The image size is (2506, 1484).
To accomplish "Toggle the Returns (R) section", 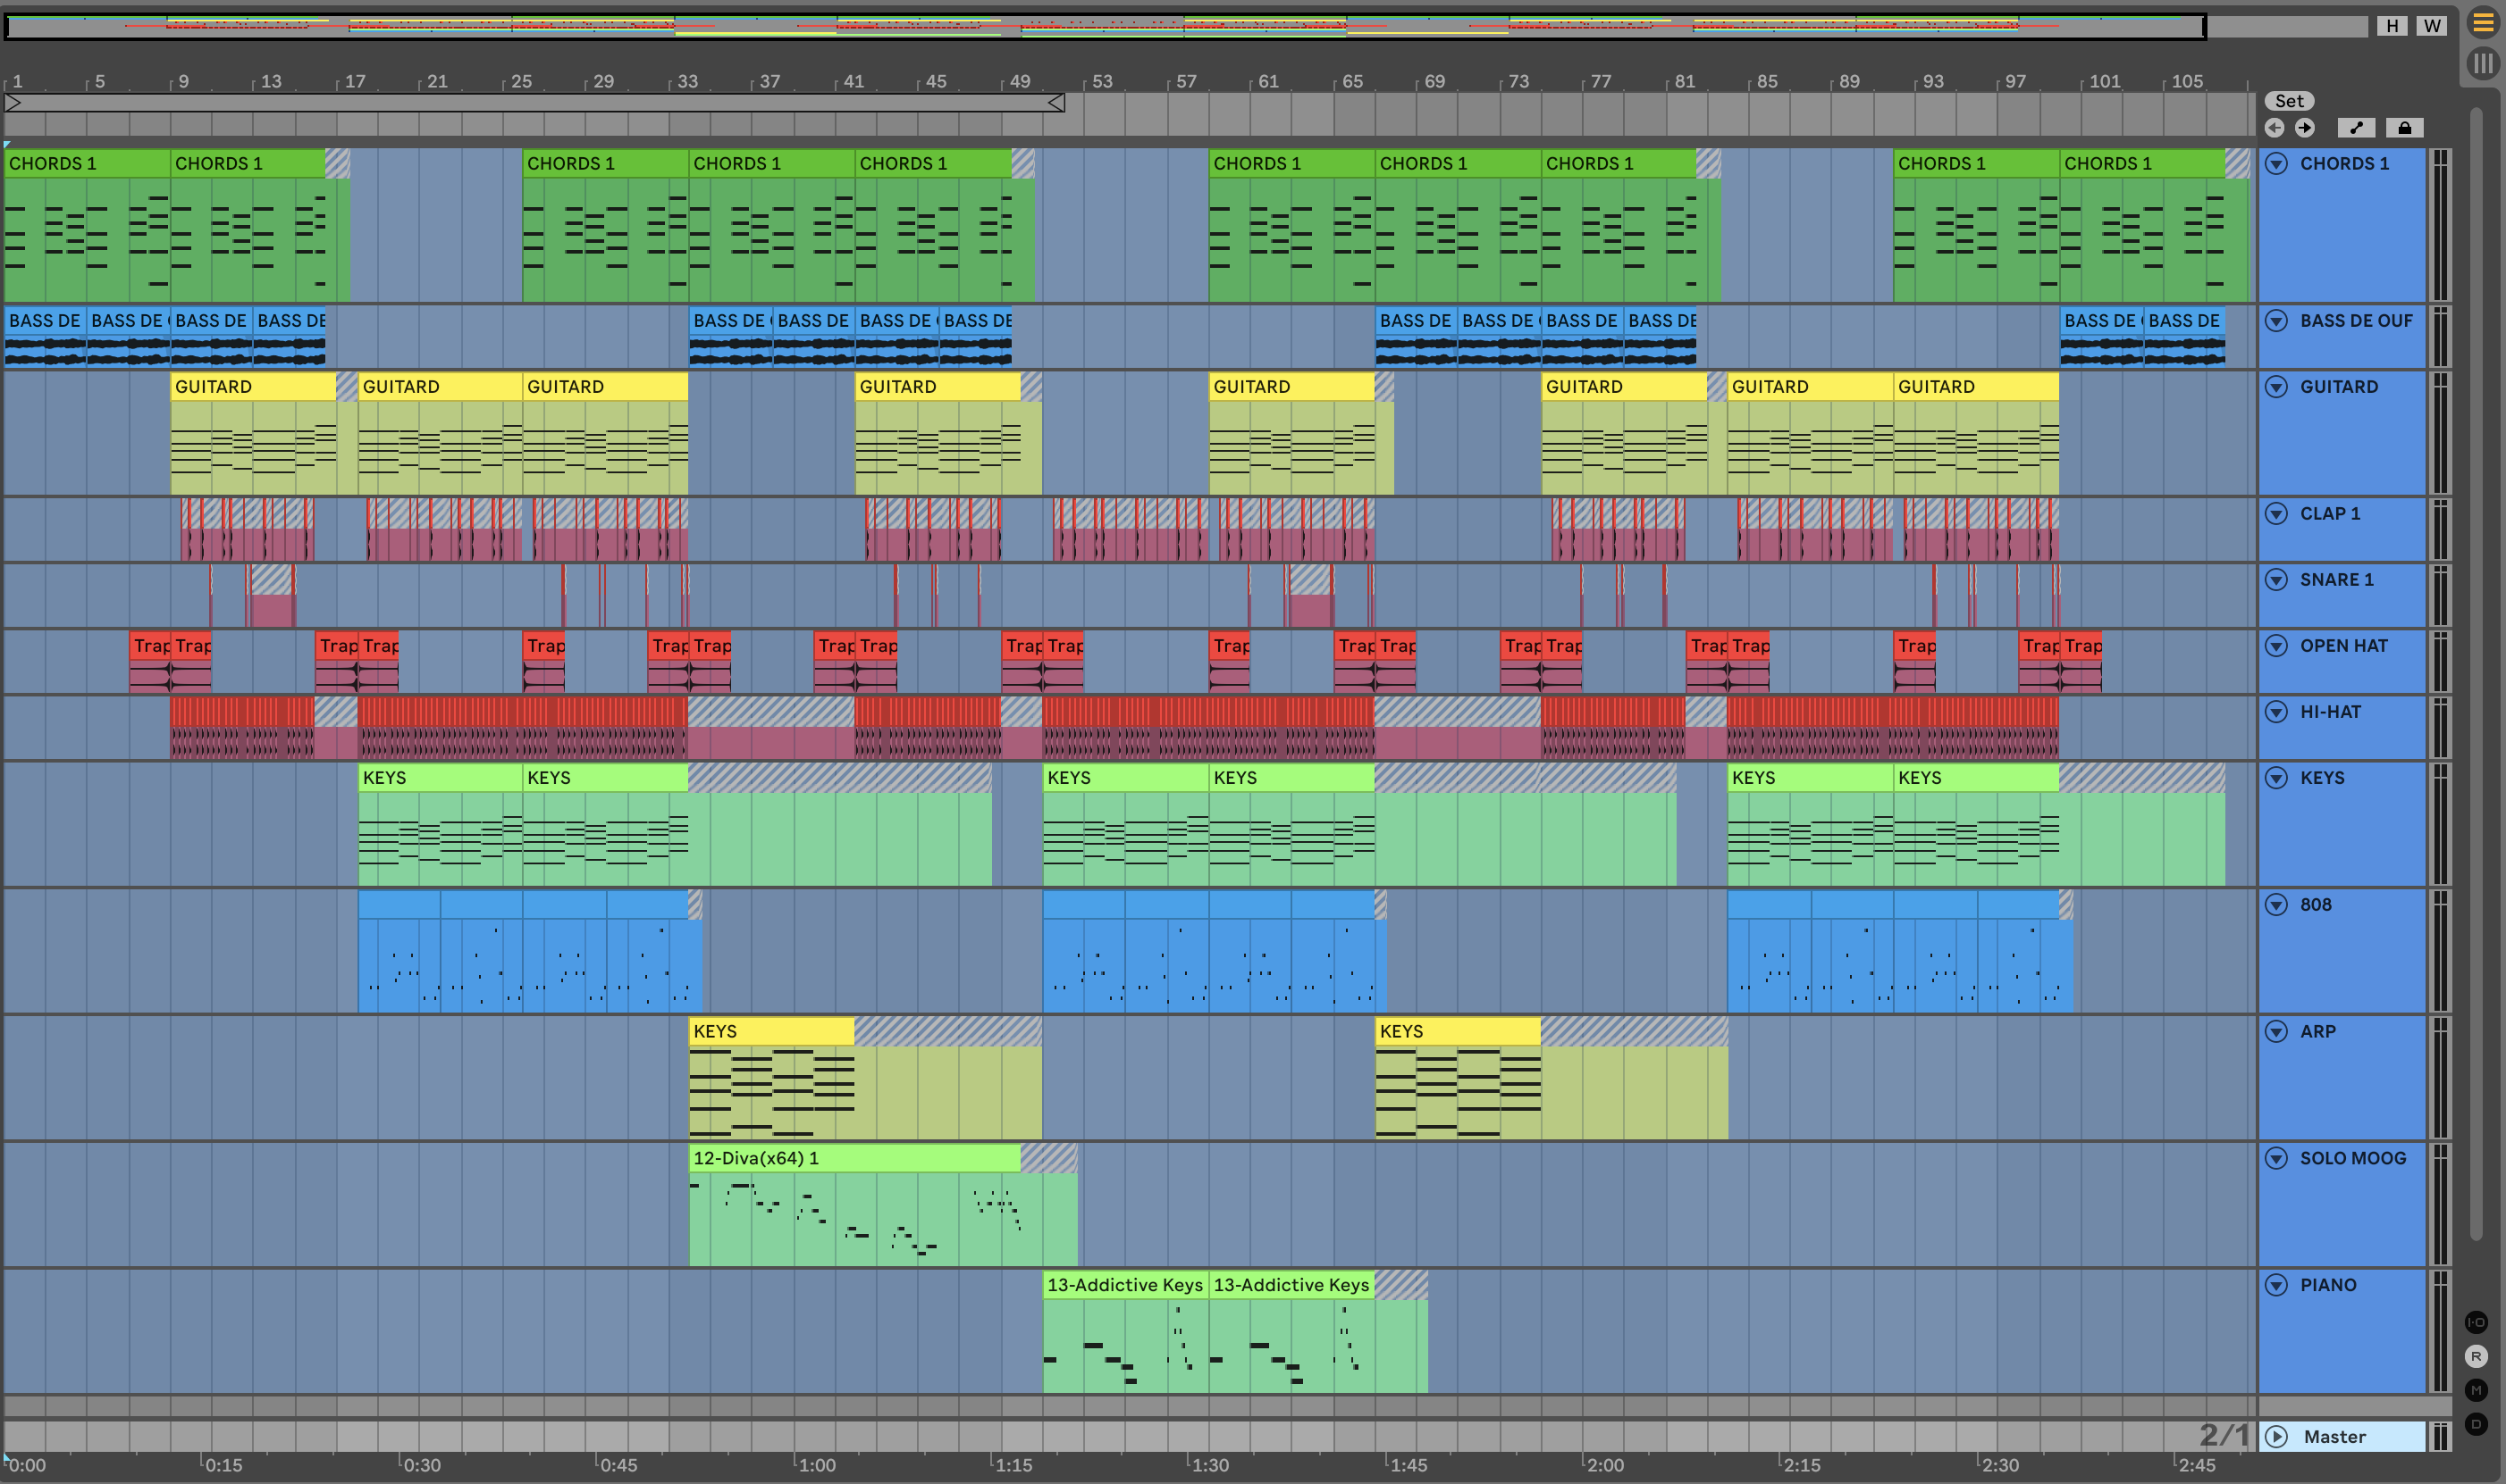I will (x=2476, y=1356).
